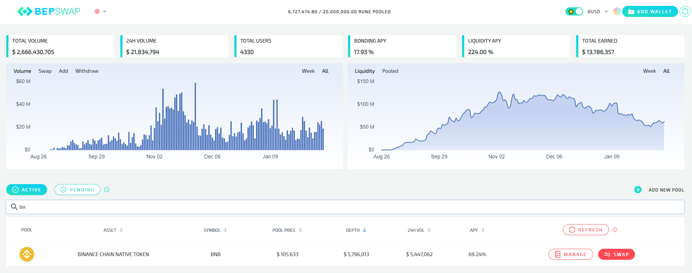
Task: Click the 69.24% APY cell
Action: (x=477, y=254)
